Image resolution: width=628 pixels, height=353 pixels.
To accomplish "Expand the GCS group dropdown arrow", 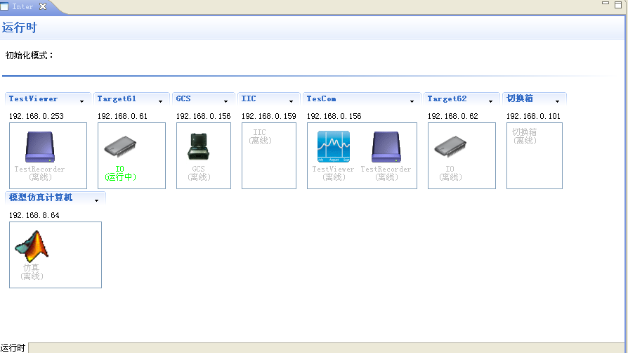I will tap(226, 101).
